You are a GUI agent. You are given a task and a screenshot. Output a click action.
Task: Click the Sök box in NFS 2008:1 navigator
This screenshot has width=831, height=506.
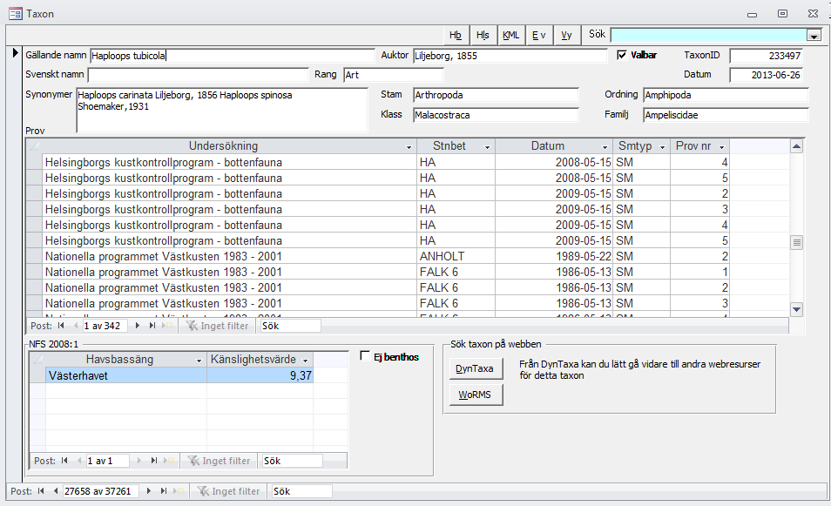[292, 461]
